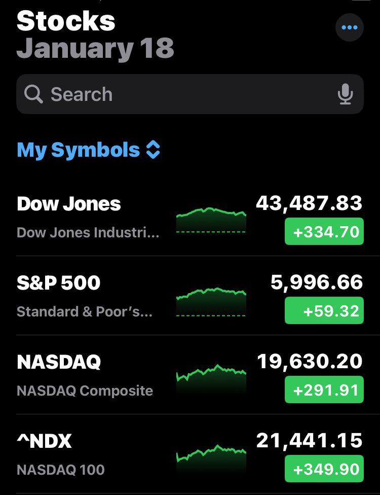The height and width of the screenshot is (495, 380).
Task: Tap the Dow Jones price 43,487.83
Action: 309,203
